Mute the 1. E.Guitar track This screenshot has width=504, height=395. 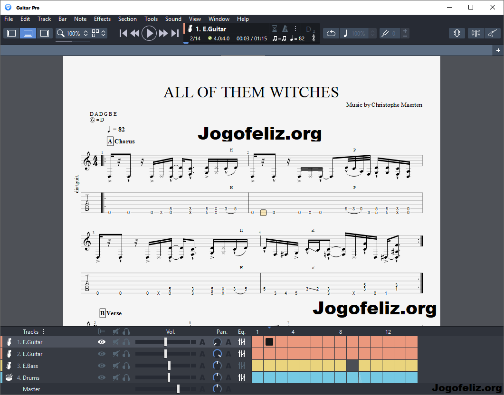pos(116,342)
